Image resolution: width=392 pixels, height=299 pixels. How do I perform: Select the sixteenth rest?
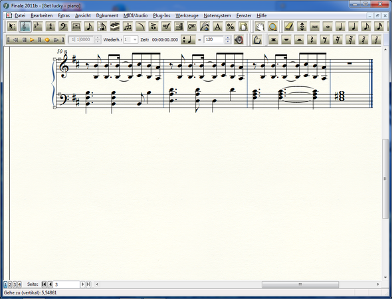338,40
